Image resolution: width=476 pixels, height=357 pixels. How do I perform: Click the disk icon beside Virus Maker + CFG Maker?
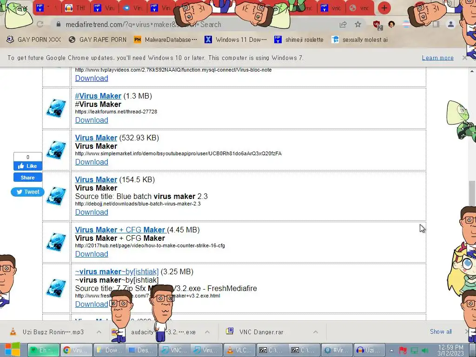(56, 242)
